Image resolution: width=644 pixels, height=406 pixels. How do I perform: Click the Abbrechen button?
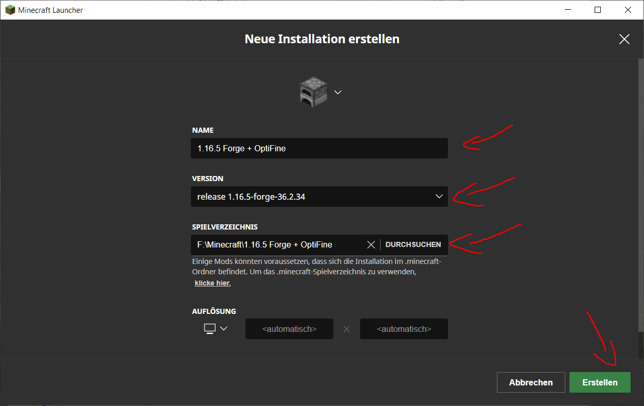click(x=531, y=382)
